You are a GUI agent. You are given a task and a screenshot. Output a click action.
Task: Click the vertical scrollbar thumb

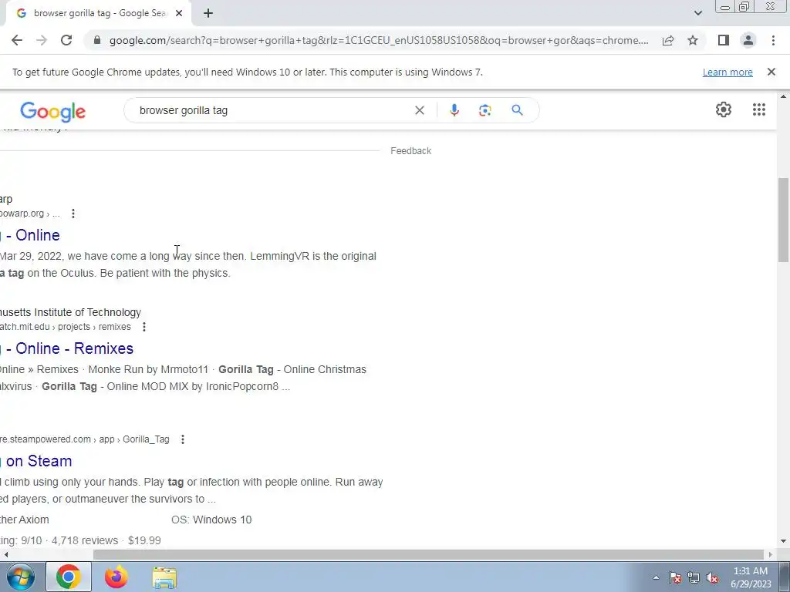tap(783, 220)
